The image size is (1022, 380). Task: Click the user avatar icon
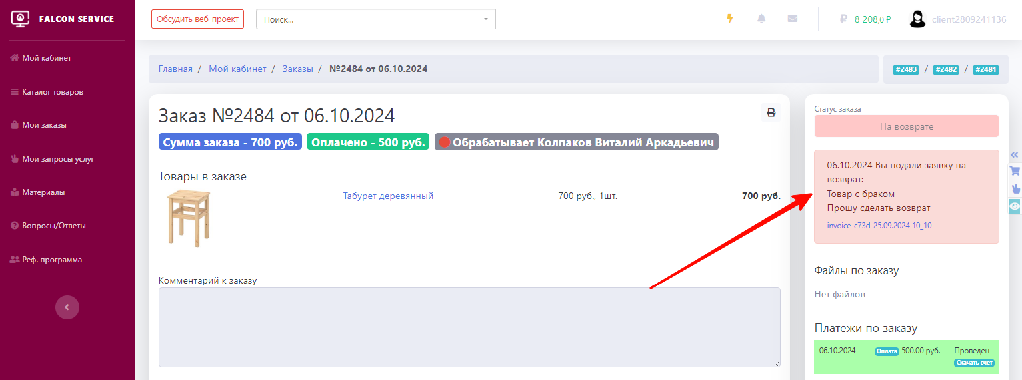coord(918,19)
